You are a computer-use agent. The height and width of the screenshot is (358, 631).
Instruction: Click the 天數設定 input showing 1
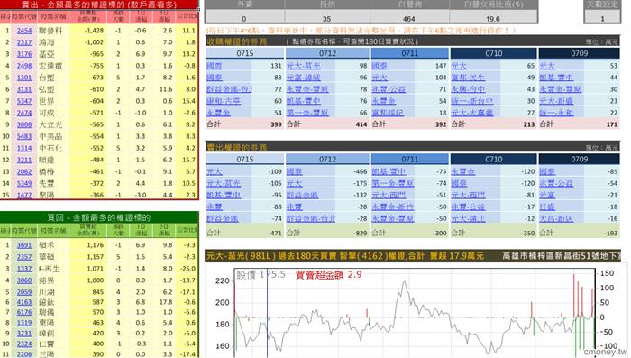click(x=602, y=17)
